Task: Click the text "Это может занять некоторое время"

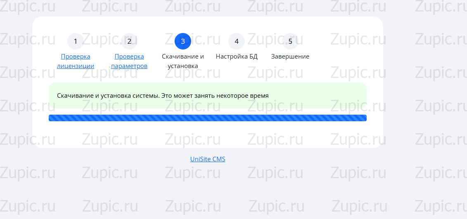Action: pos(215,96)
